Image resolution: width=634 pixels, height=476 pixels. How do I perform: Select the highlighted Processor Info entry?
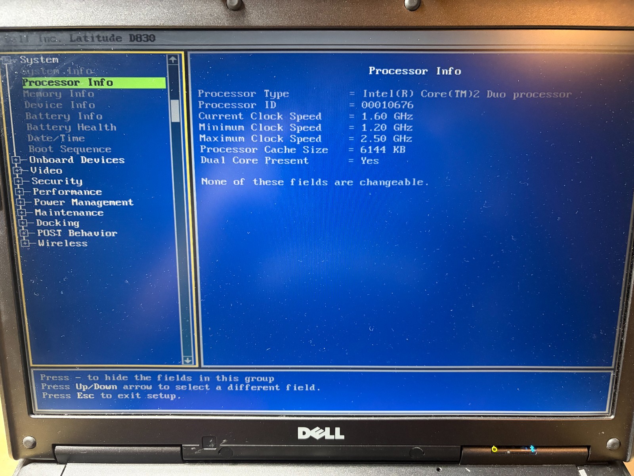[94, 83]
